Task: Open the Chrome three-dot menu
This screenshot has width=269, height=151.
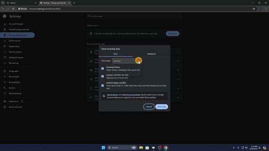Action: (x=266, y=9)
